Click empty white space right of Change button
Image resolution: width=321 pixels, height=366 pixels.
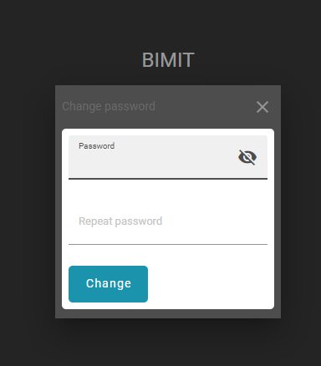211,284
